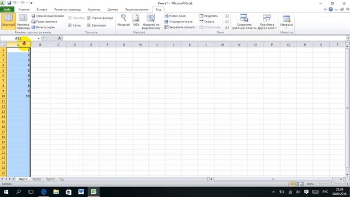Click the vertical scrollbar

click(x=347, y=107)
